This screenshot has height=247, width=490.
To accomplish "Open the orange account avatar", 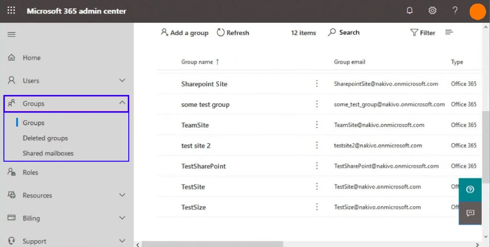I will coord(477,11).
